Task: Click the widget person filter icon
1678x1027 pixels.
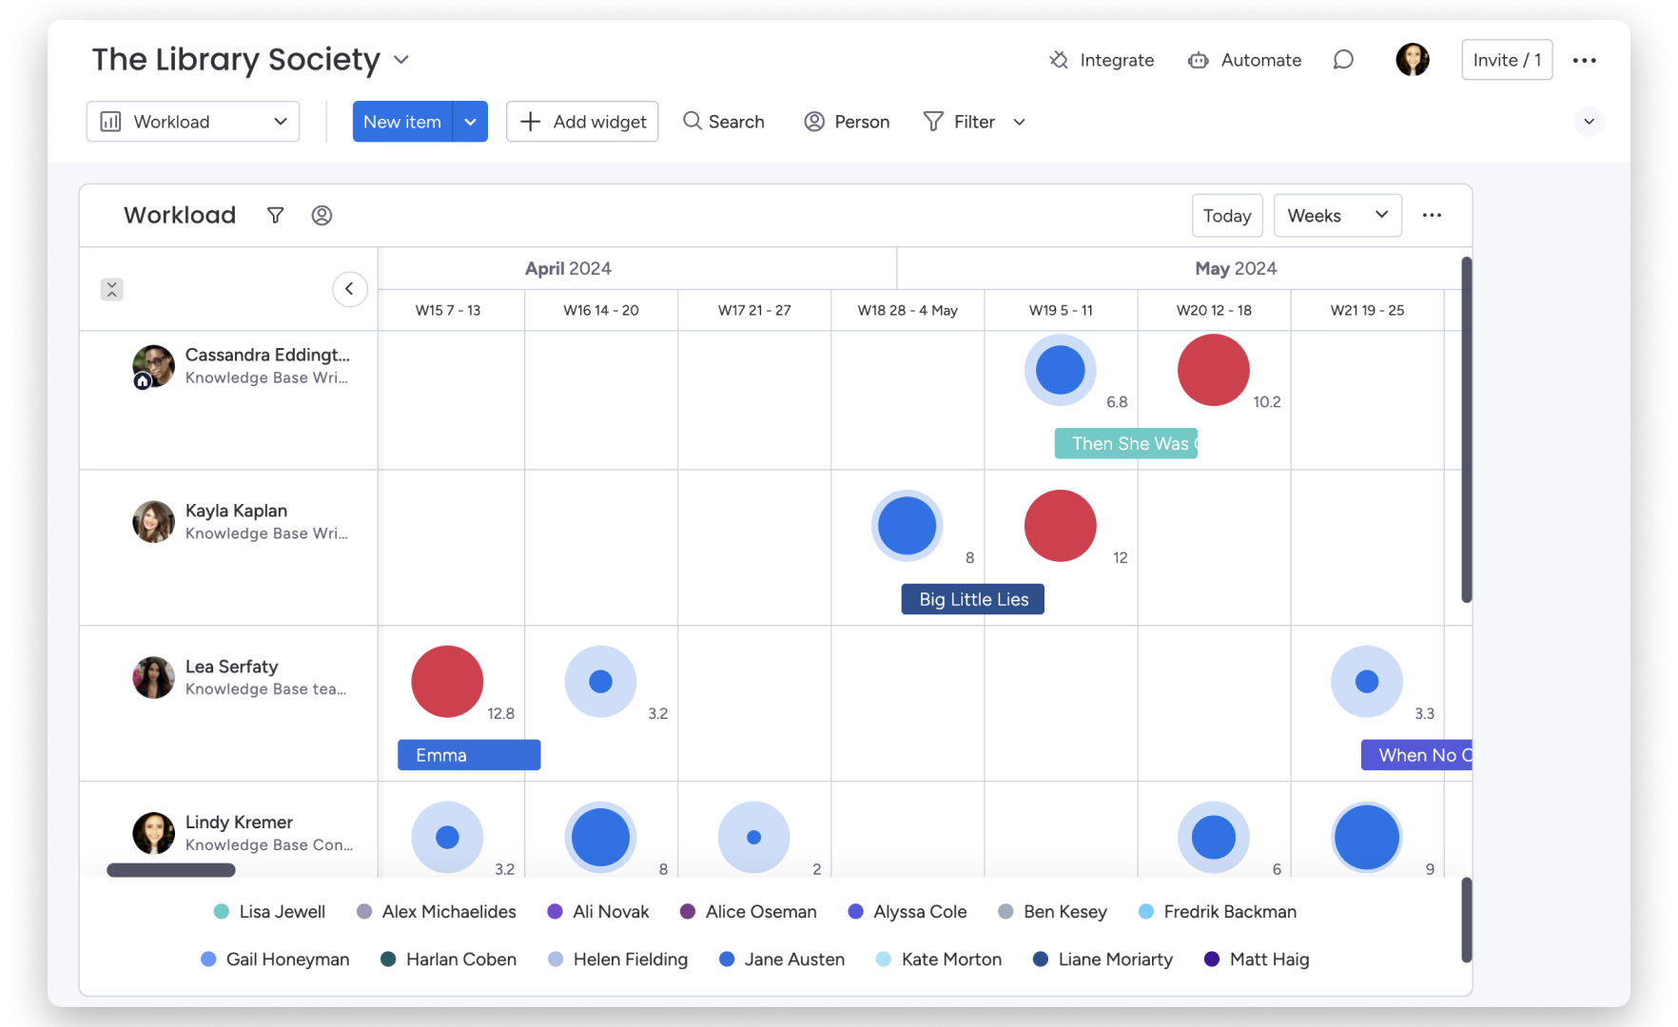Action: point(322,215)
